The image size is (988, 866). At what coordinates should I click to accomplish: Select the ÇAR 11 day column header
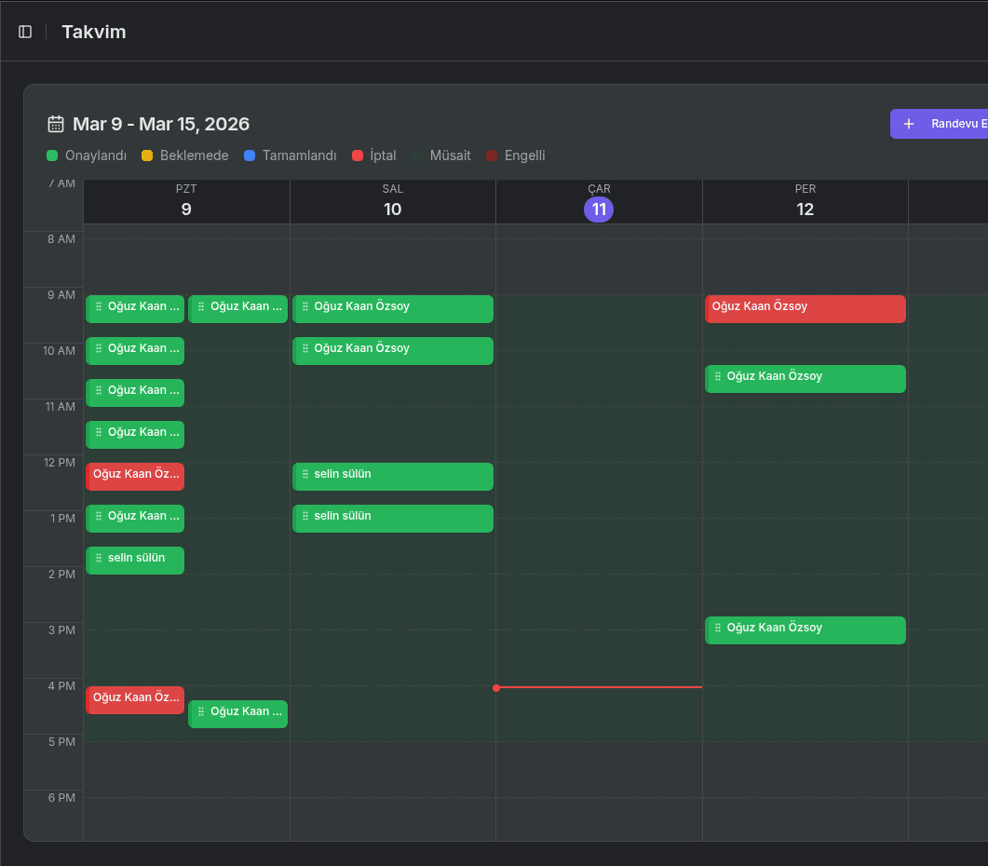[x=599, y=201]
